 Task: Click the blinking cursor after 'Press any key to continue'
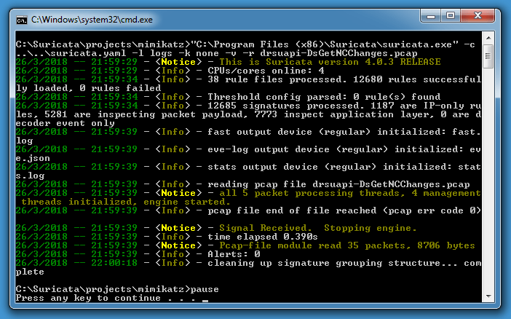pyautogui.click(x=206, y=299)
